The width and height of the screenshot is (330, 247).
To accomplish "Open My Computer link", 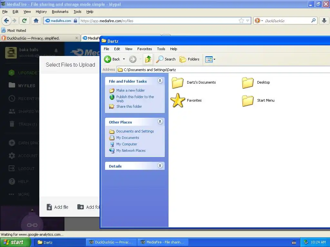I will (x=127, y=144).
